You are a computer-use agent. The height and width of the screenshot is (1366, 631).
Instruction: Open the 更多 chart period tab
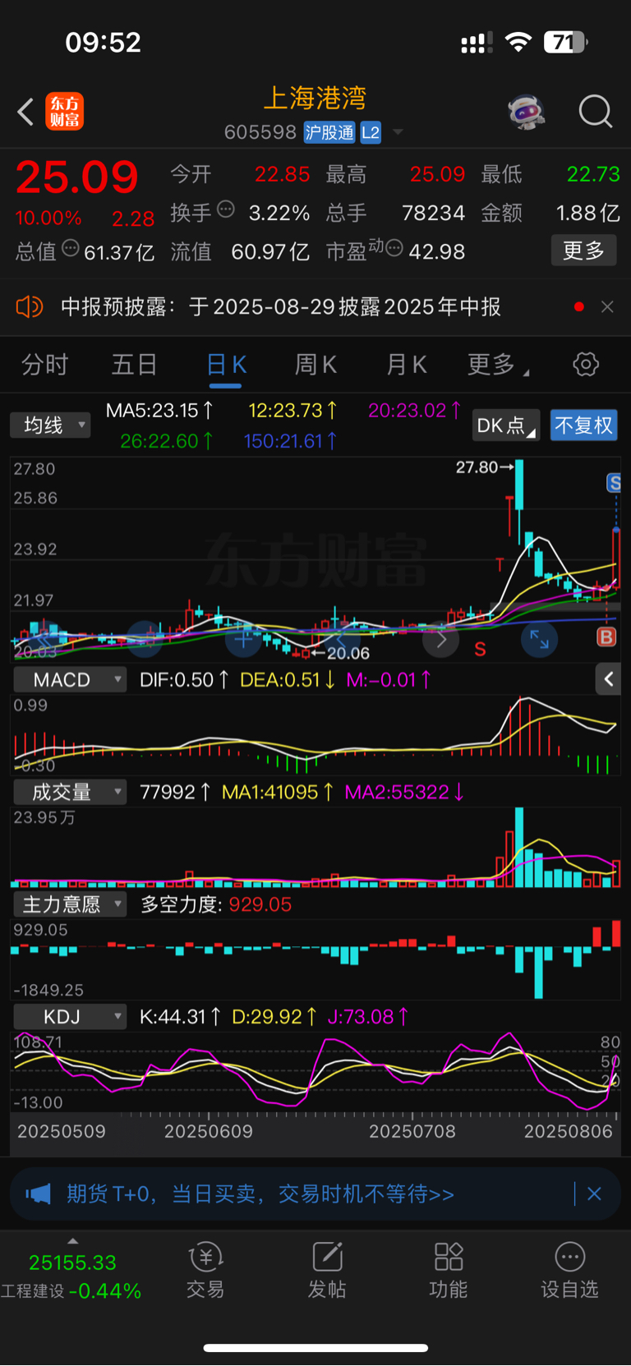(x=497, y=364)
